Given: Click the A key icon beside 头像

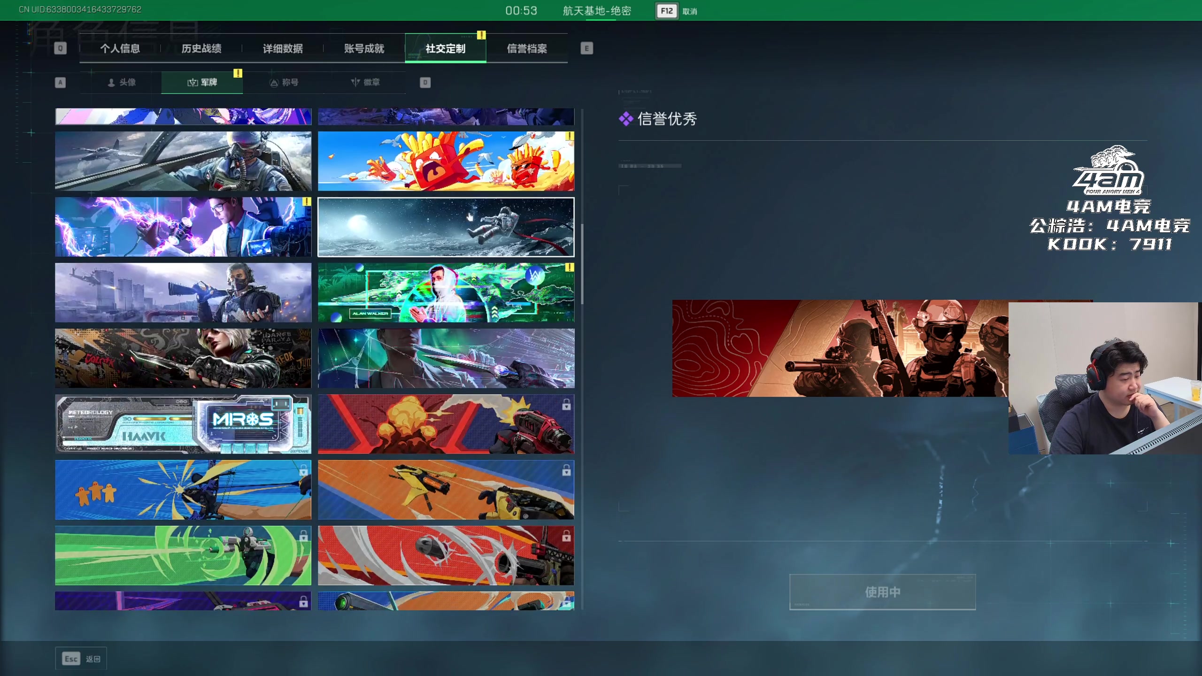Looking at the screenshot, I should click(x=60, y=83).
